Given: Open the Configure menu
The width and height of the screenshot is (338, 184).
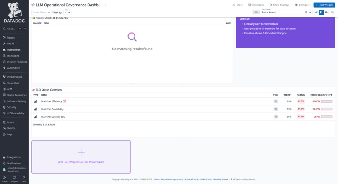Looking at the screenshot, I should click(x=302, y=5).
